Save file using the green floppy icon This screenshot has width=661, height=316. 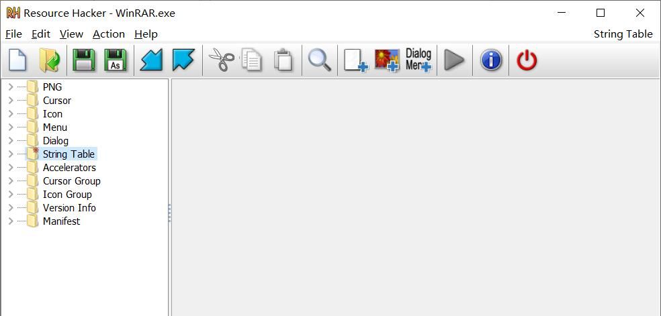(83, 60)
